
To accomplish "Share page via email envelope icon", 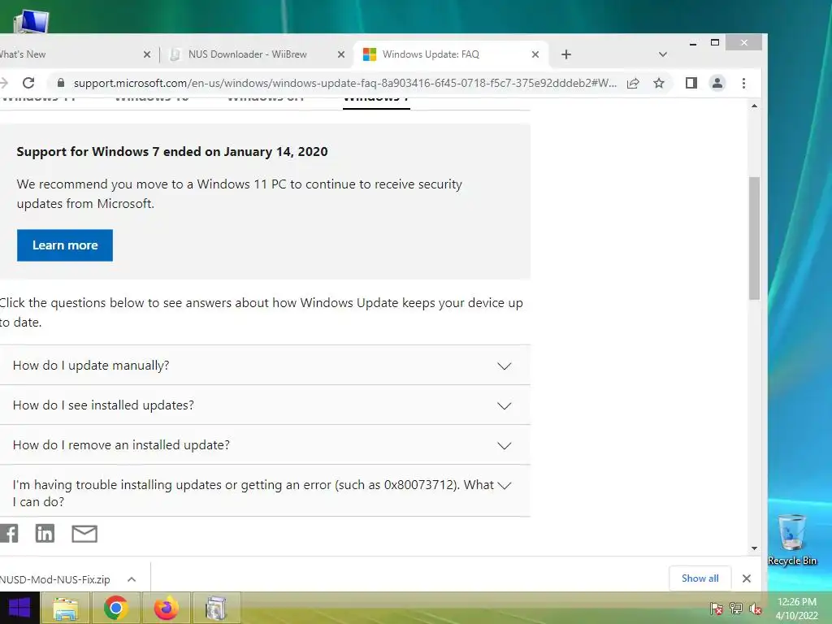I will click(x=84, y=534).
